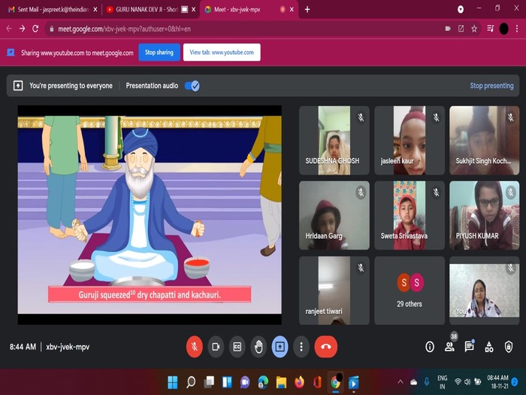Unmute the microphone in Meet controls

tap(194, 347)
